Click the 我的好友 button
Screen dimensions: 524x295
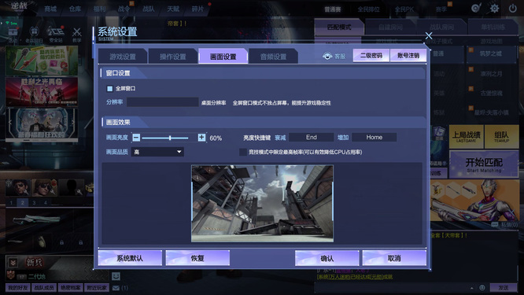point(18,287)
